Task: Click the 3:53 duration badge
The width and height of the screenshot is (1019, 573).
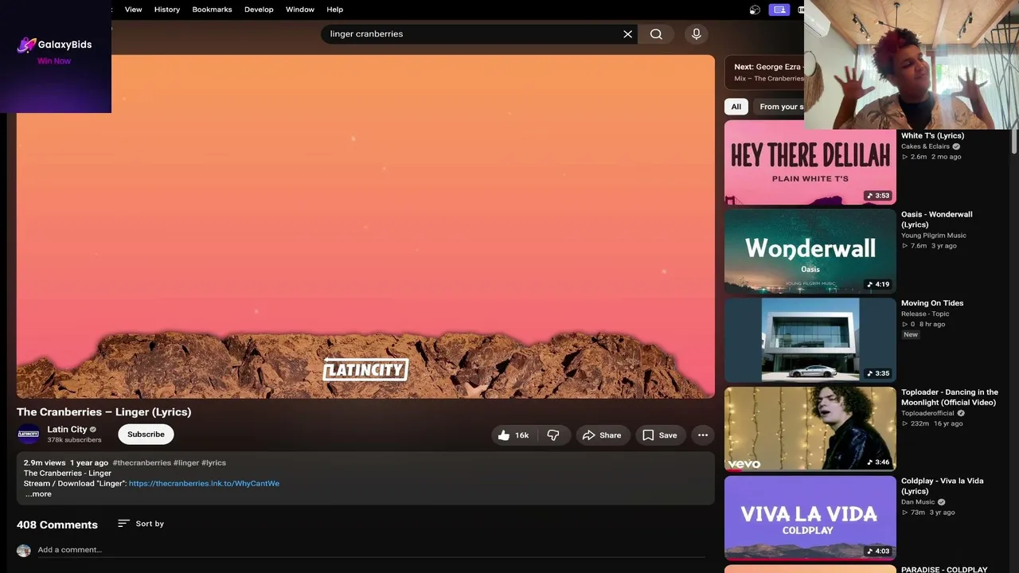Action: 878,196
